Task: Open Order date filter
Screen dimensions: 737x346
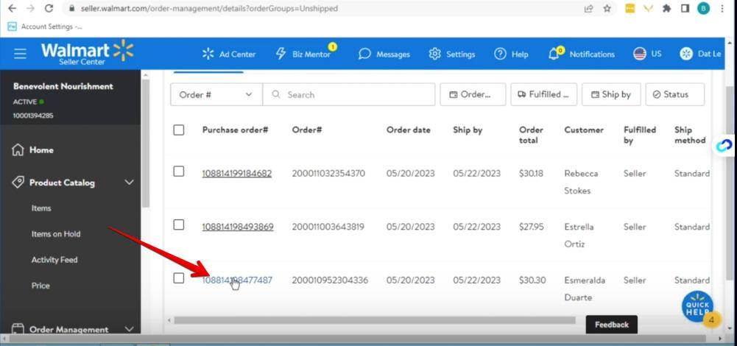Action: (473, 94)
